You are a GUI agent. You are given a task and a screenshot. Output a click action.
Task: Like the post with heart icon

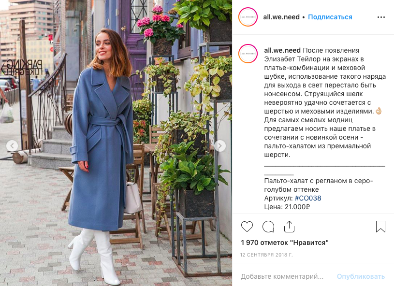[x=247, y=227]
